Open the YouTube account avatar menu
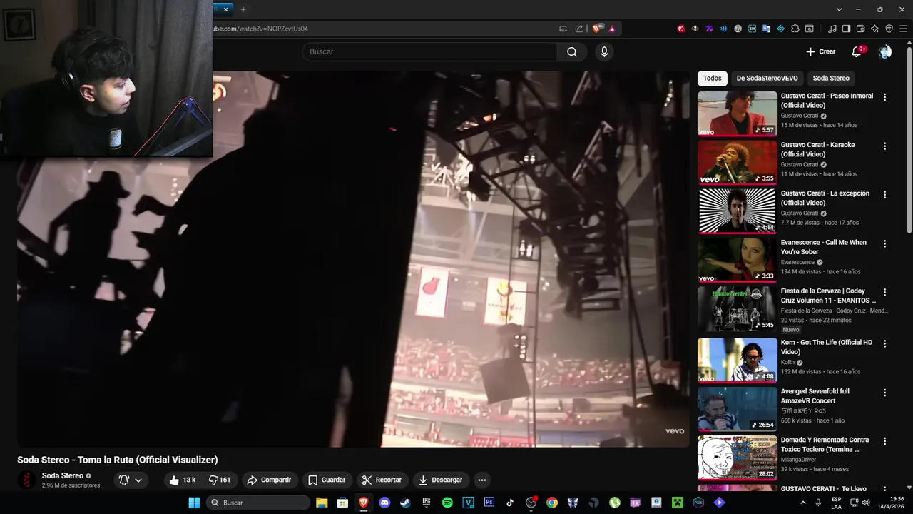The height and width of the screenshot is (514, 913). click(x=885, y=51)
